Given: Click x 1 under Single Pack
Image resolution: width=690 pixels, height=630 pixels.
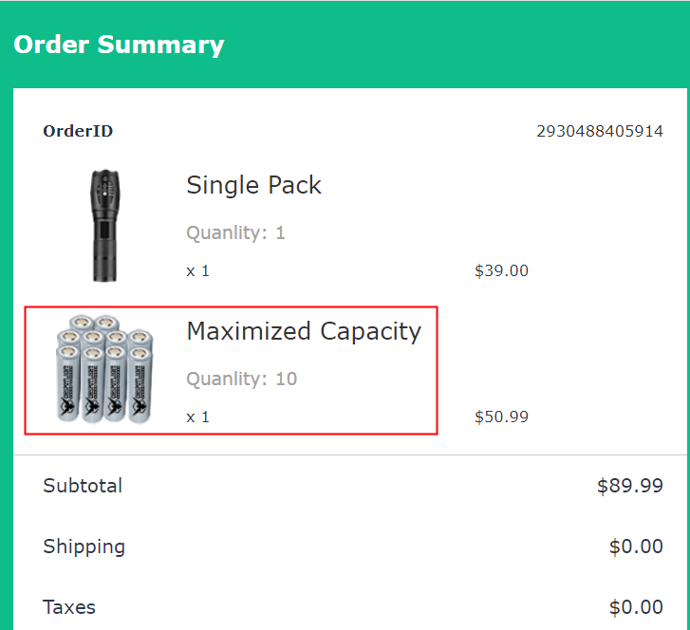Looking at the screenshot, I should click(x=197, y=270).
